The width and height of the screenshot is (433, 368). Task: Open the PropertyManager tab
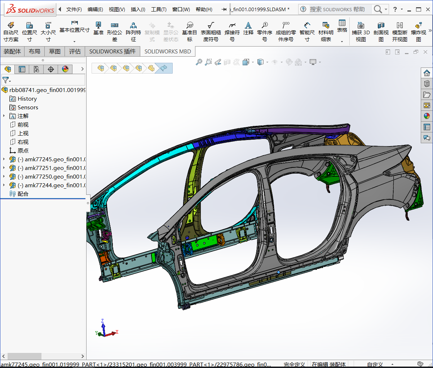(22, 69)
